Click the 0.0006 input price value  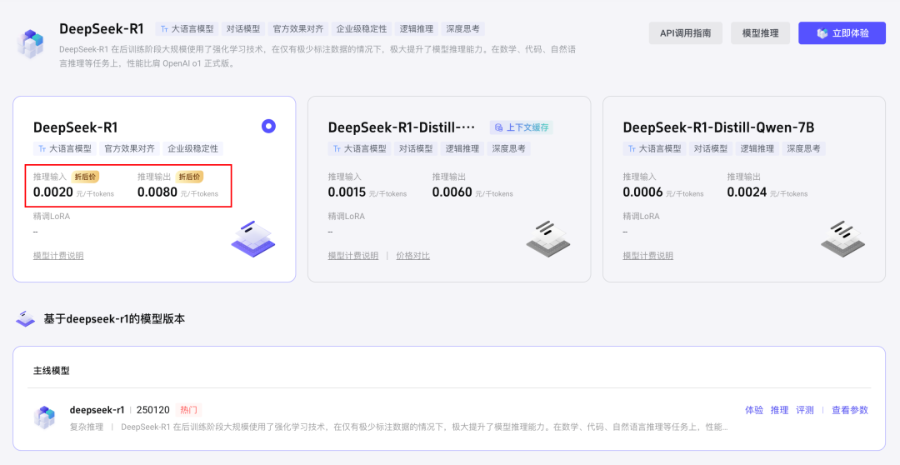tap(642, 192)
